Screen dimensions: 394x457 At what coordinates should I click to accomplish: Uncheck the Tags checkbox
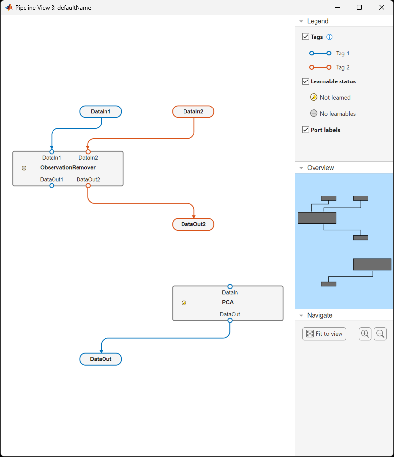[305, 36]
